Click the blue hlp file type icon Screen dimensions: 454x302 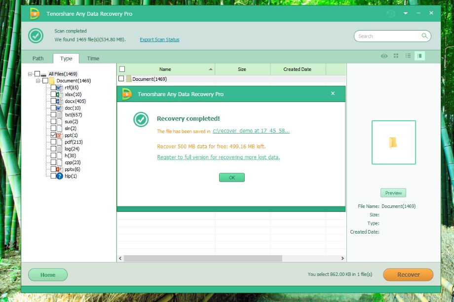pos(60,176)
